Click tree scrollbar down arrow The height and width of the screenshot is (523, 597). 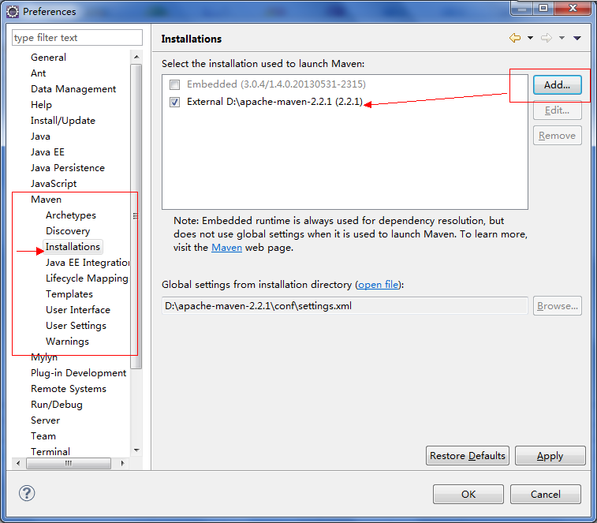136,450
